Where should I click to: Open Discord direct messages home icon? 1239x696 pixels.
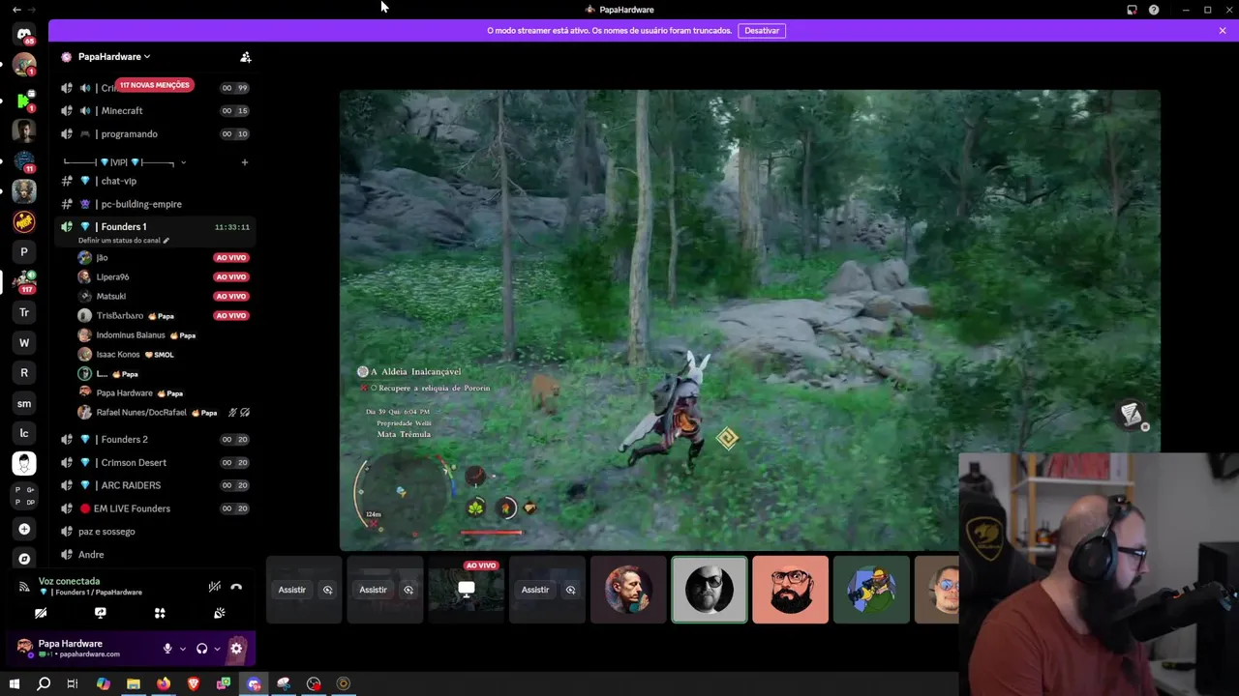(x=24, y=35)
